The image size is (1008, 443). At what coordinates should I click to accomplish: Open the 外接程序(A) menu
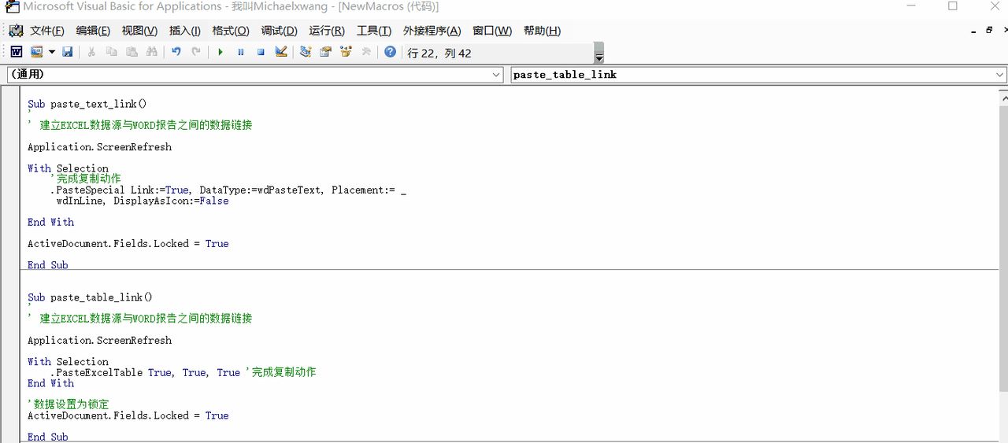[x=432, y=31]
